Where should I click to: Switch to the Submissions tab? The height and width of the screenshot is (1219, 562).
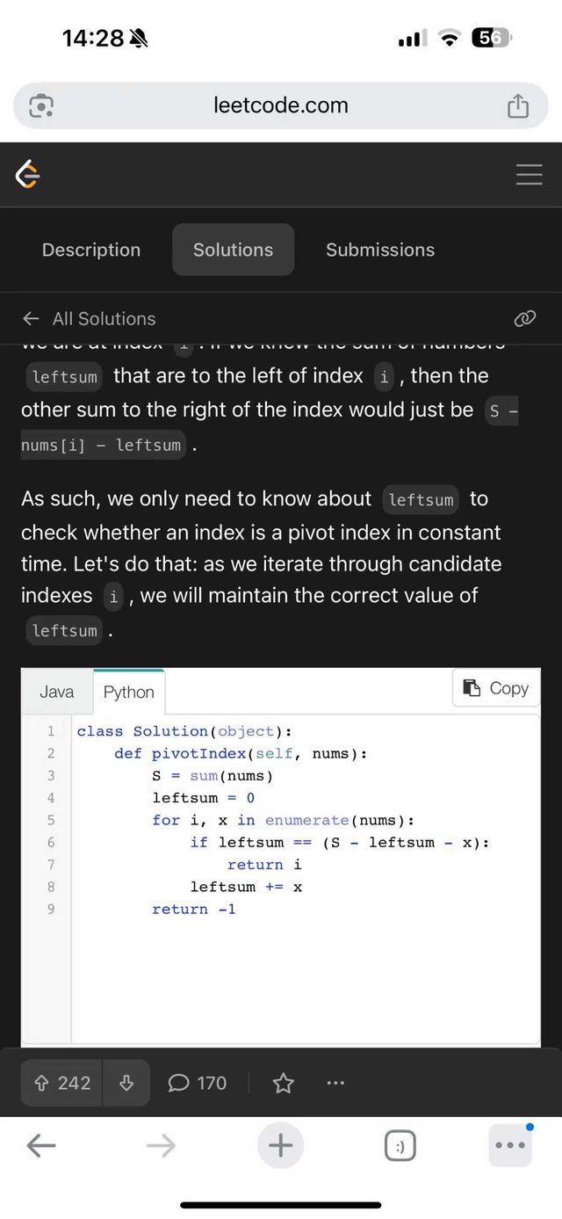pyautogui.click(x=380, y=250)
